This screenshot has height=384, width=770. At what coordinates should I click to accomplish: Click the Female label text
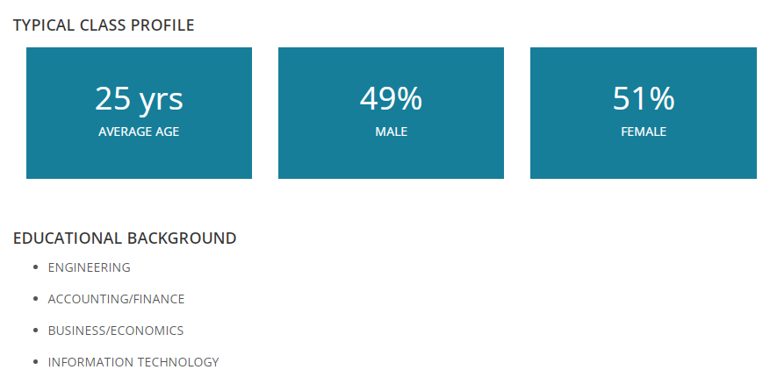[644, 132]
